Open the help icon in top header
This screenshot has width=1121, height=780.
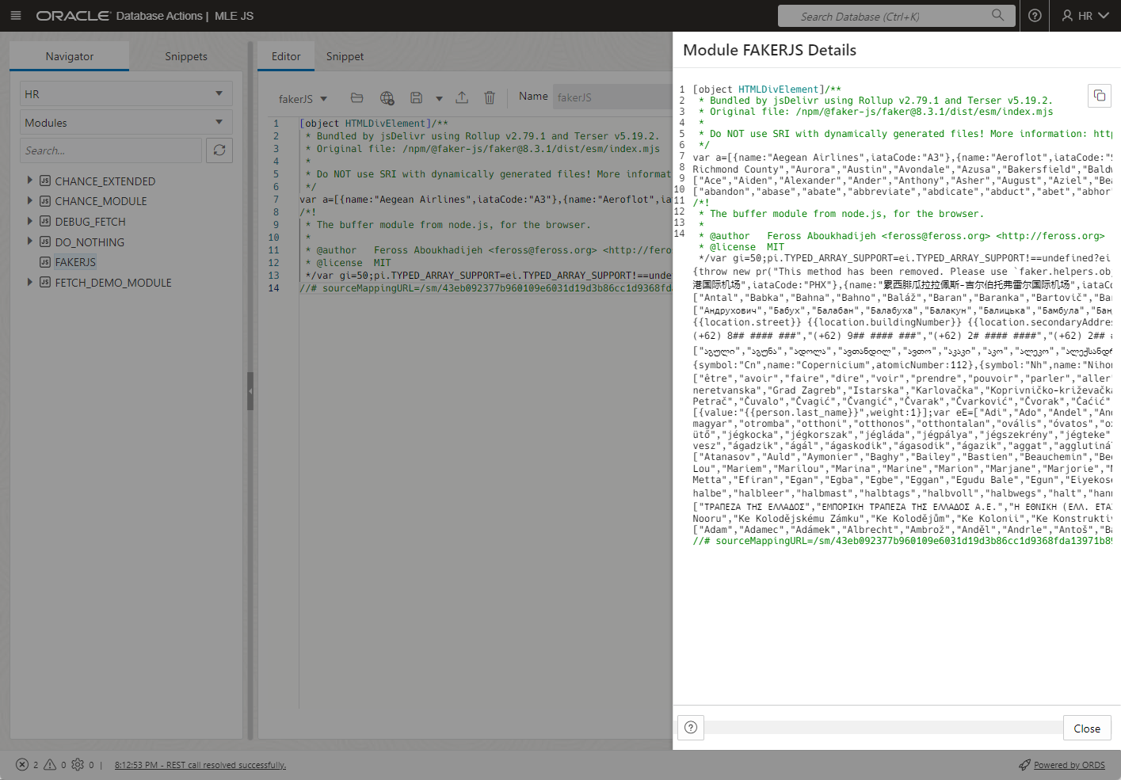point(1035,16)
